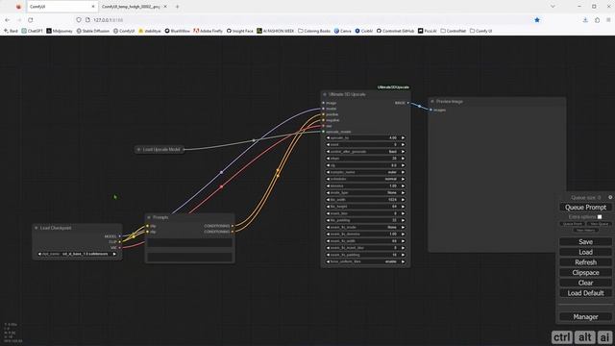Click the first text box in Prompts node
The image size is (615, 346).
190,243
